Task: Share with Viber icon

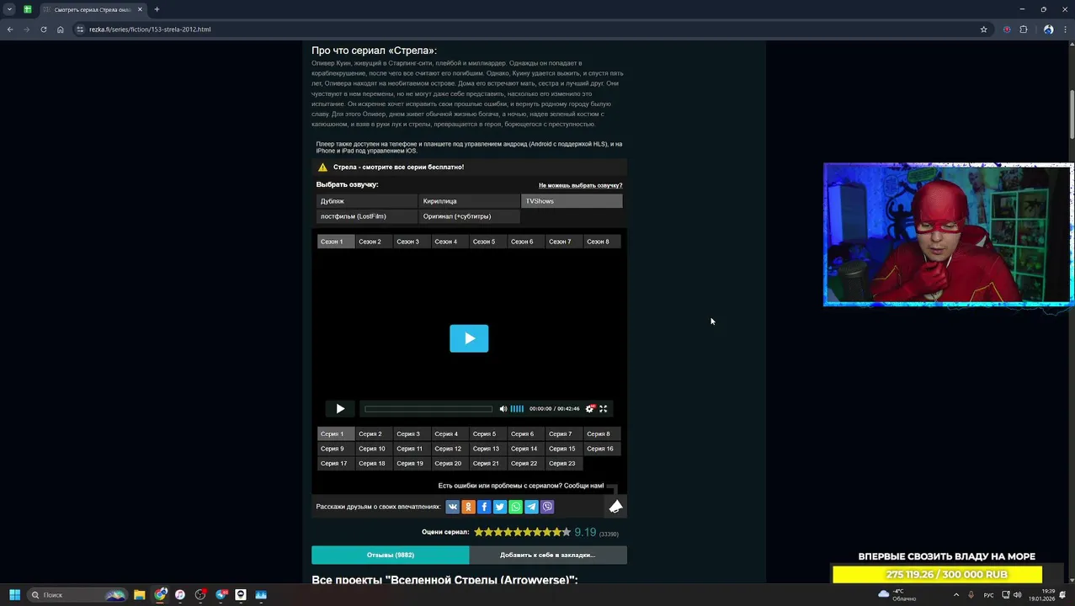Action: click(547, 507)
